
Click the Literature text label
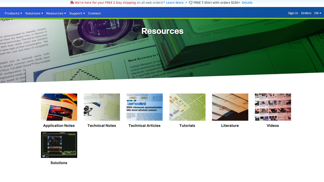[230, 126]
